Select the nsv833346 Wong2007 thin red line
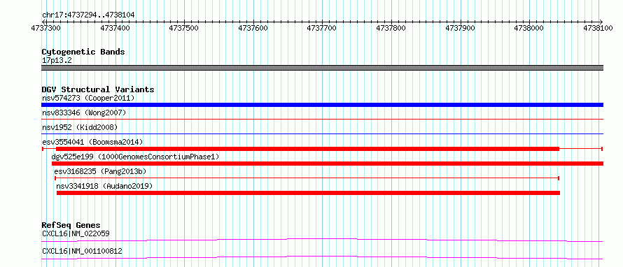 click(x=322, y=119)
